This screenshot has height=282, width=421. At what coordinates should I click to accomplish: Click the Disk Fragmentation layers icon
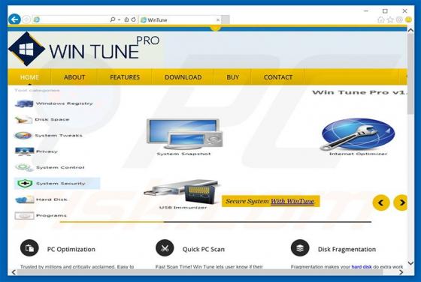300,248
